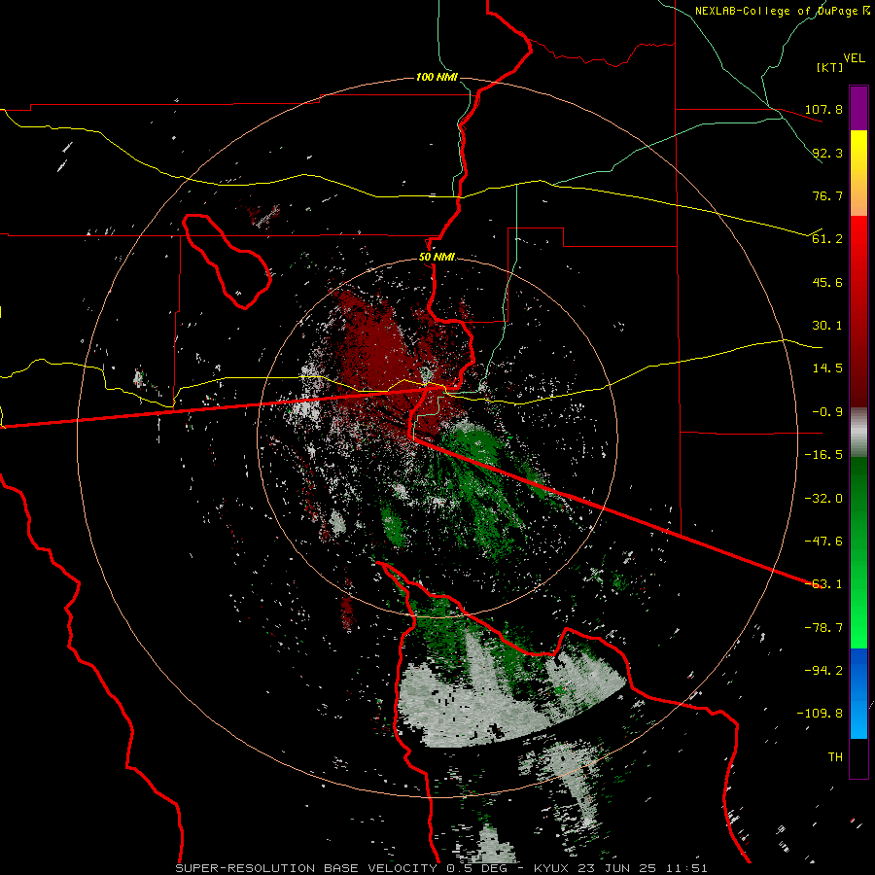Select the 45.6 velocity scale value
The height and width of the screenshot is (875, 875).
827,282
